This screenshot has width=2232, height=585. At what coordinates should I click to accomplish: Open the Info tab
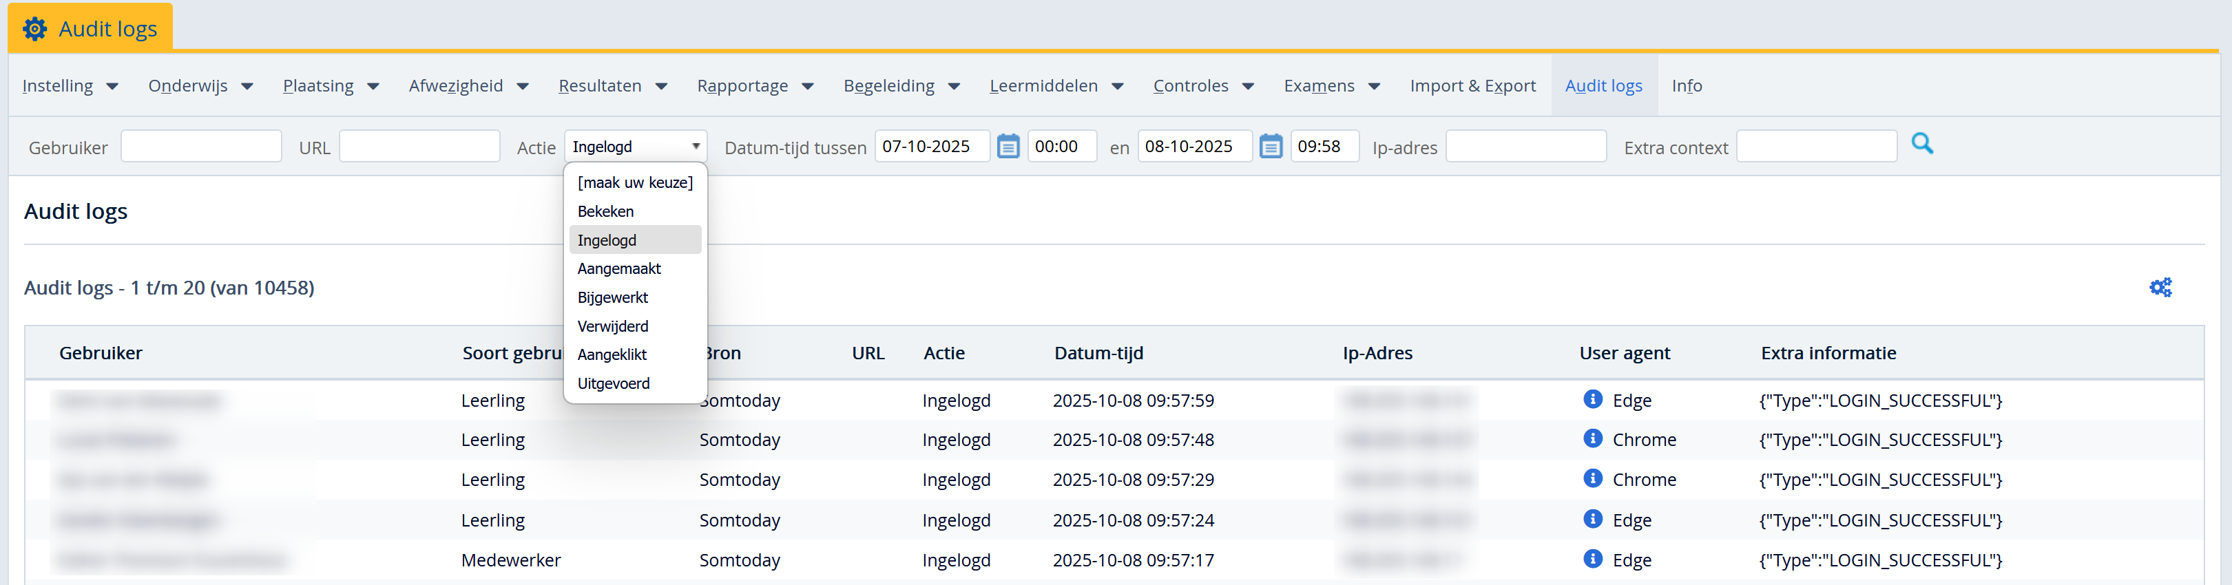point(1686,85)
